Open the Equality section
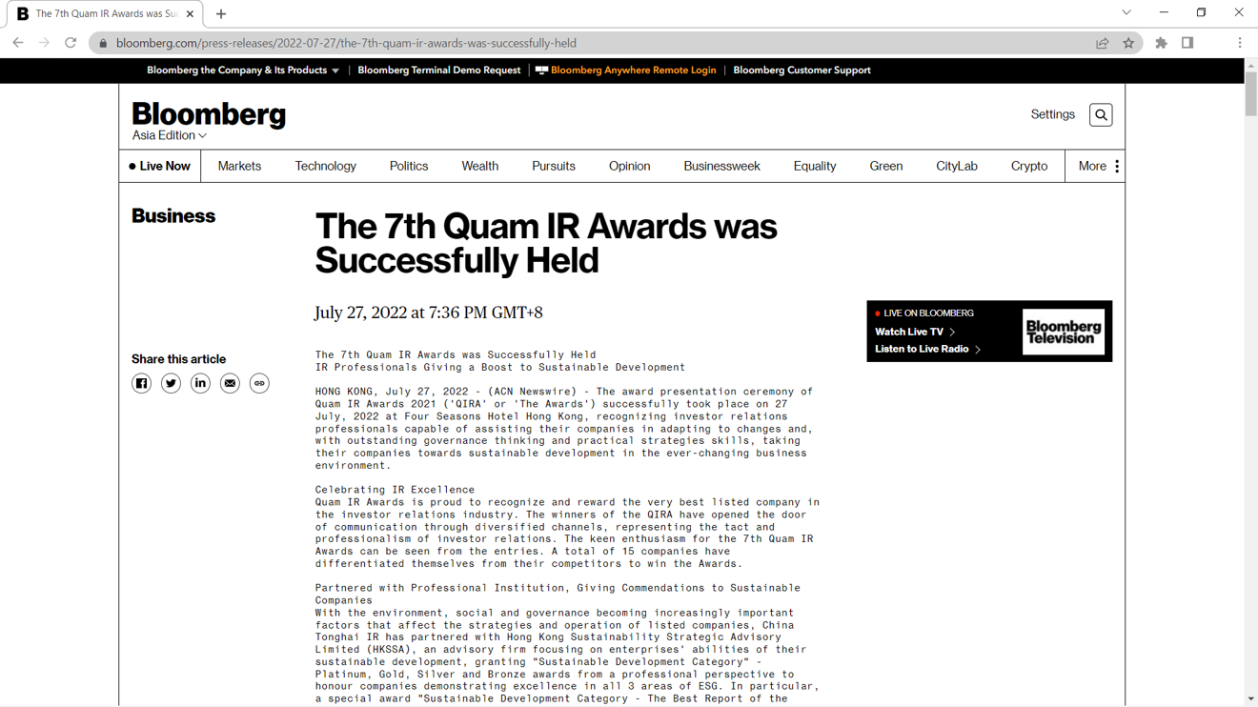 815,166
